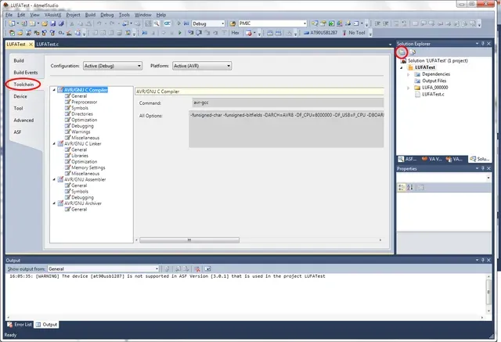Select Memory Settings under AVR/GNU C Linker
Viewport: 501px width, 342px height.
[88, 167]
